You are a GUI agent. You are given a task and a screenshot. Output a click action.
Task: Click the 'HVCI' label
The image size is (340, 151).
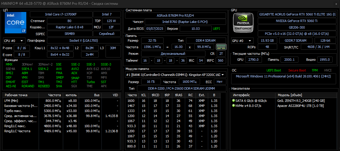328,70
